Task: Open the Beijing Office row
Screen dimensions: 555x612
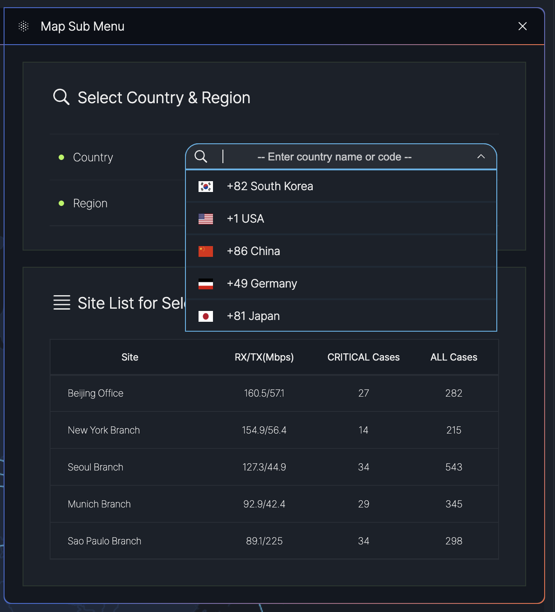Action: [96, 393]
